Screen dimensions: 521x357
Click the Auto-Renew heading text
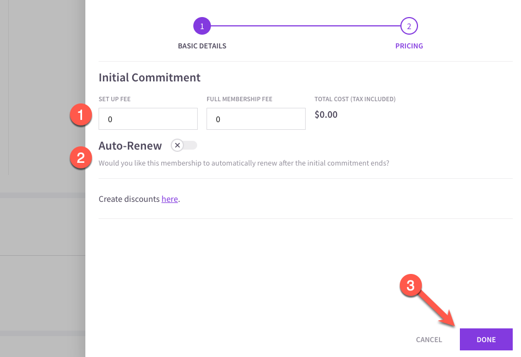(x=130, y=146)
